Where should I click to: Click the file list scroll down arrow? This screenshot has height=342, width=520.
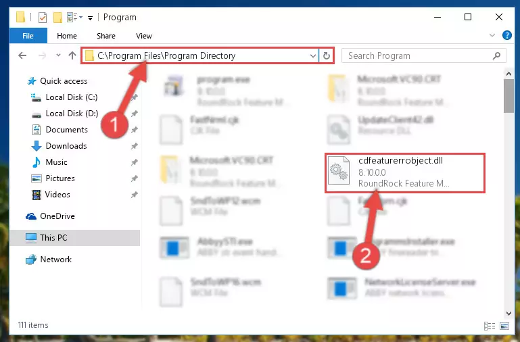click(x=509, y=313)
